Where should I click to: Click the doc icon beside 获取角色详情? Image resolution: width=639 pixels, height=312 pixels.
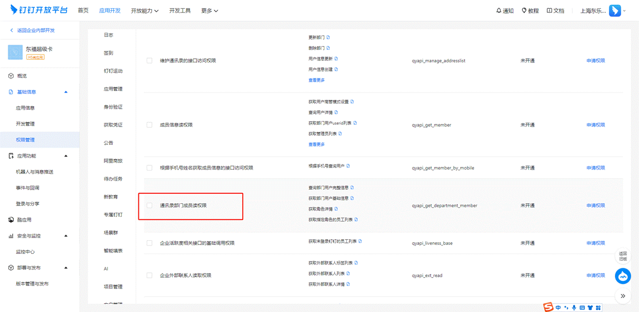(336, 209)
